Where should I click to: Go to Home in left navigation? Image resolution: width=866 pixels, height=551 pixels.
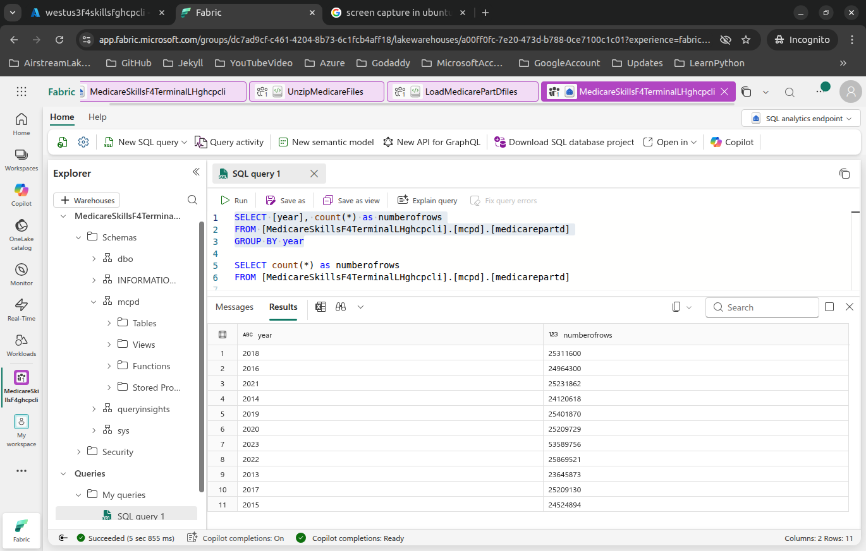[21, 124]
